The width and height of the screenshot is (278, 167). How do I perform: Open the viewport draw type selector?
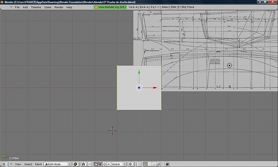pyautogui.click(x=76, y=164)
